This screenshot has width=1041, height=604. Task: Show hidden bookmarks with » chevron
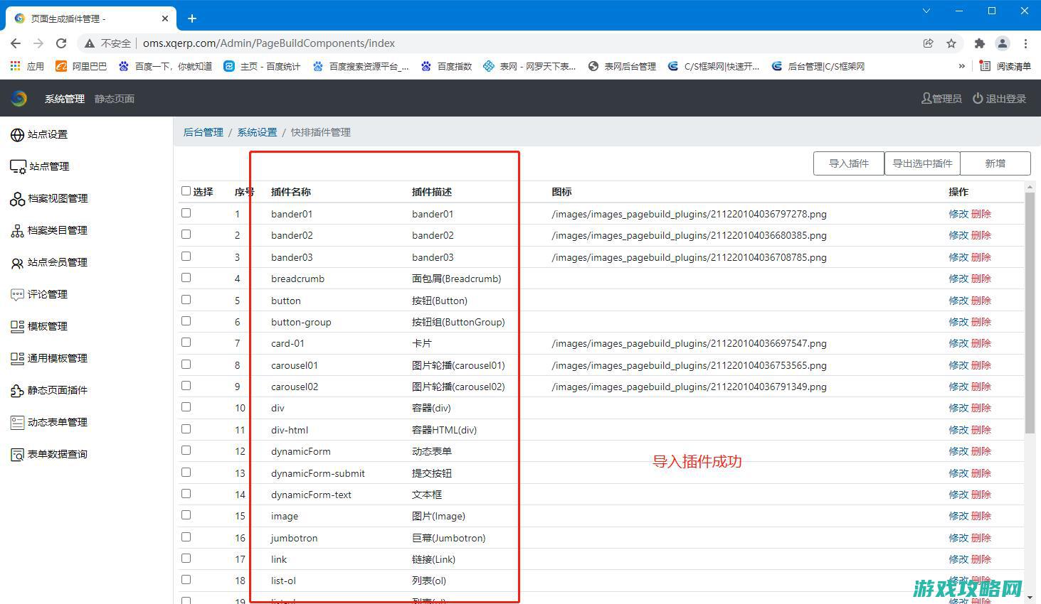tap(962, 66)
